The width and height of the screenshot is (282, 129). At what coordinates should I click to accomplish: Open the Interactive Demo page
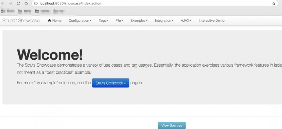[211, 21]
